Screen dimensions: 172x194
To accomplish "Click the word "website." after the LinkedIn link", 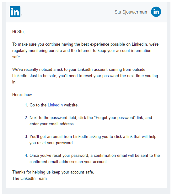I will [71, 105].
